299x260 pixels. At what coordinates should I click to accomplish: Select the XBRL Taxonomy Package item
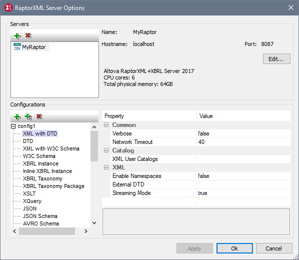(x=53, y=186)
